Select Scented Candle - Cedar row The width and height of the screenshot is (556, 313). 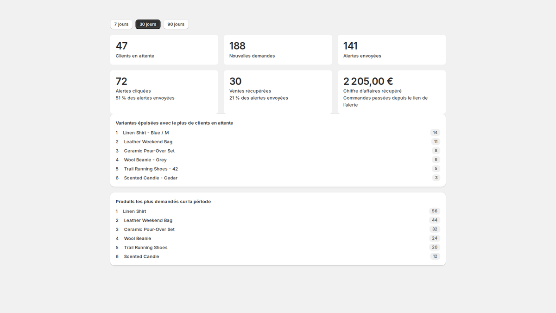278,178
